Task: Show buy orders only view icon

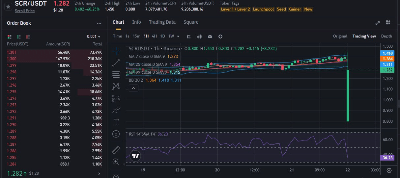Action: click(19, 37)
